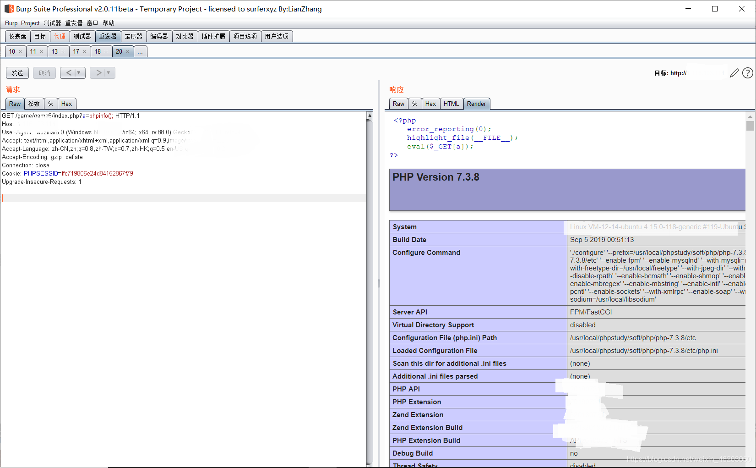The height and width of the screenshot is (468, 756).
Task: Open the 窗口 menu
Action: (x=92, y=23)
